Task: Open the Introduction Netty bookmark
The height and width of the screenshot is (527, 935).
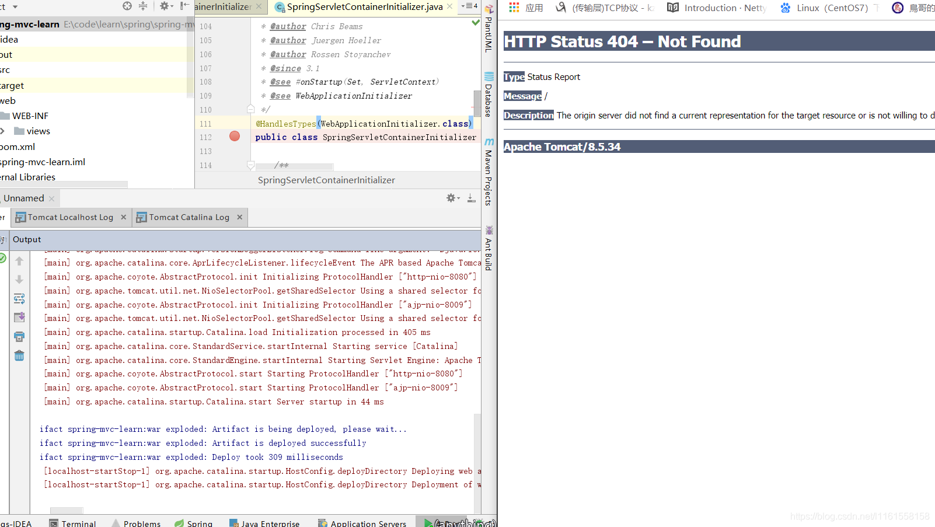Action: pyautogui.click(x=717, y=8)
